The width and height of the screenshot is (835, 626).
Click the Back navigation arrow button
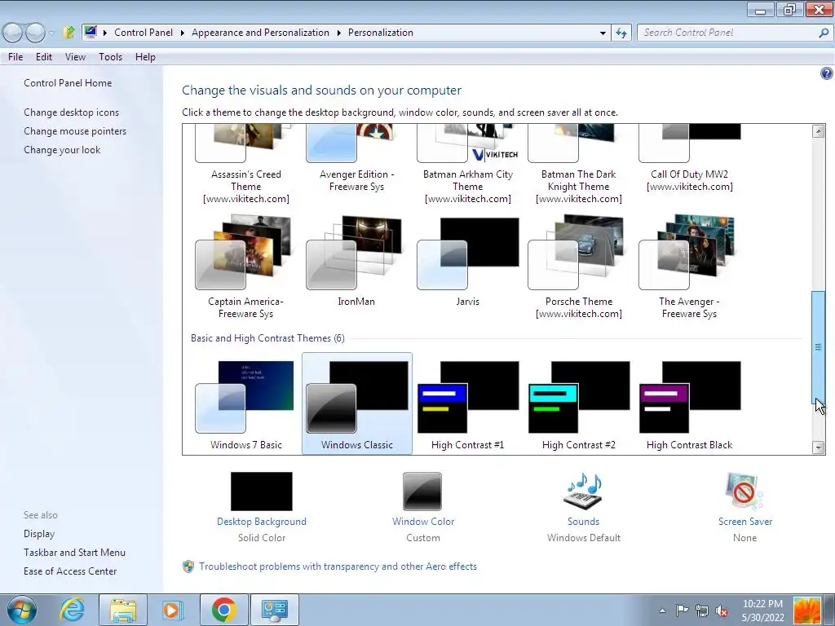click(13, 33)
